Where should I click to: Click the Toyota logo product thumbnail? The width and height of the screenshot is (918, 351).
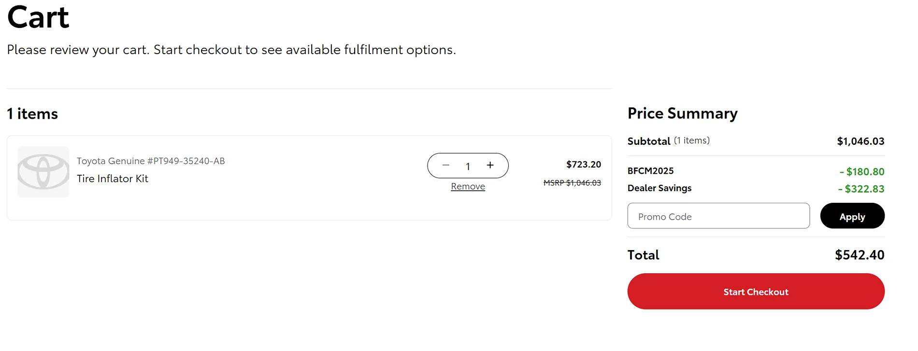(x=43, y=172)
